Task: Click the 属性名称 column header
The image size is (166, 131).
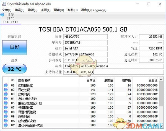Action: coord(26,80)
